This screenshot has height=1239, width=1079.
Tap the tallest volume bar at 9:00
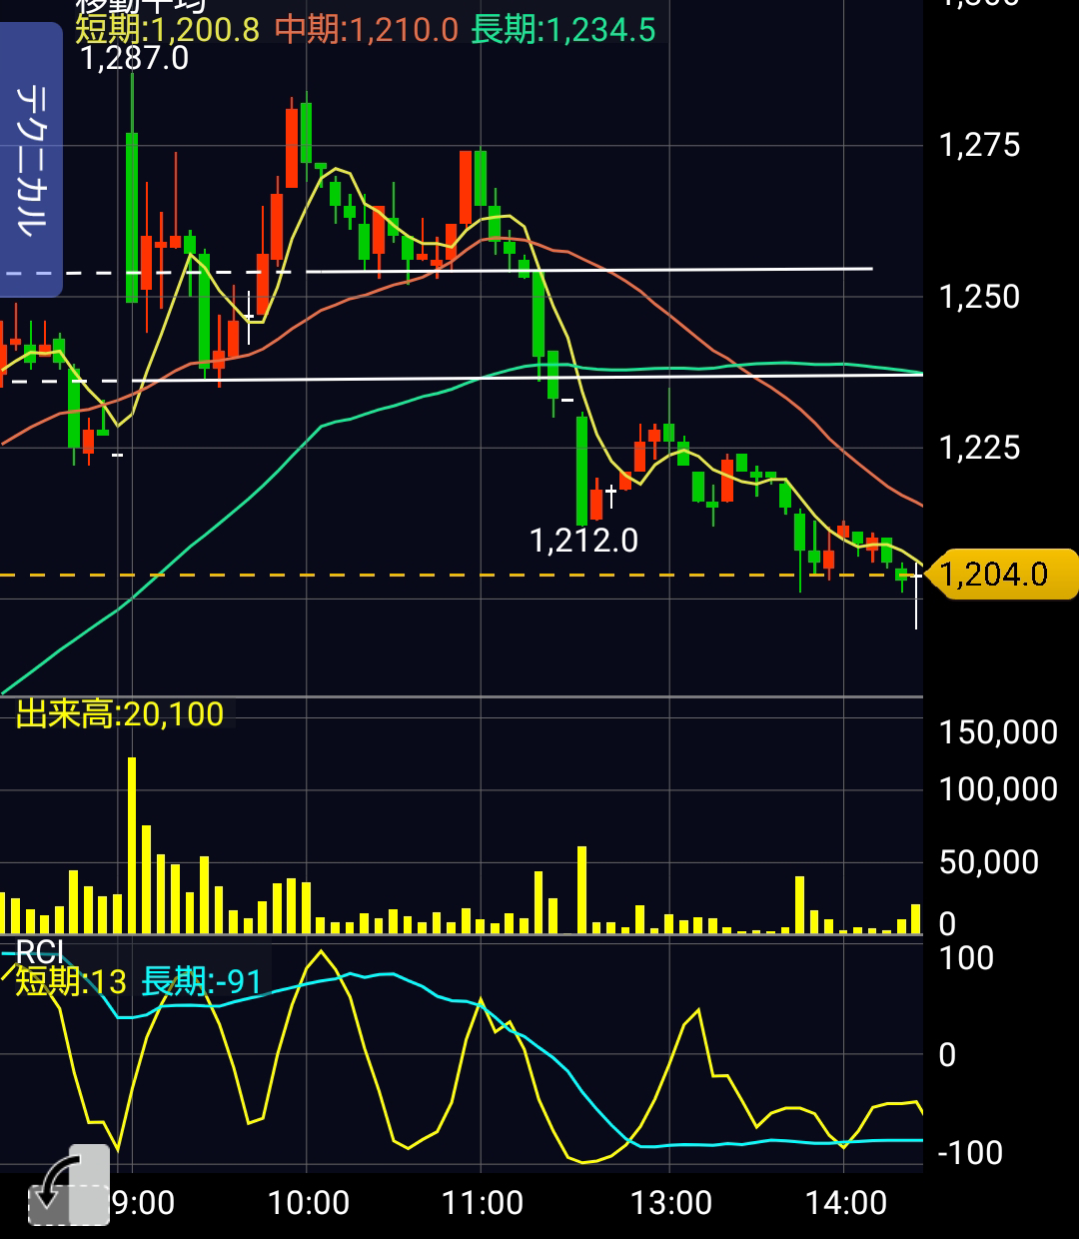tap(132, 845)
